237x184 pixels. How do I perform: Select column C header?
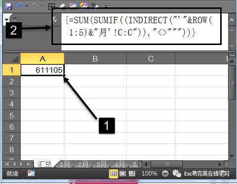pyautogui.click(x=150, y=59)
